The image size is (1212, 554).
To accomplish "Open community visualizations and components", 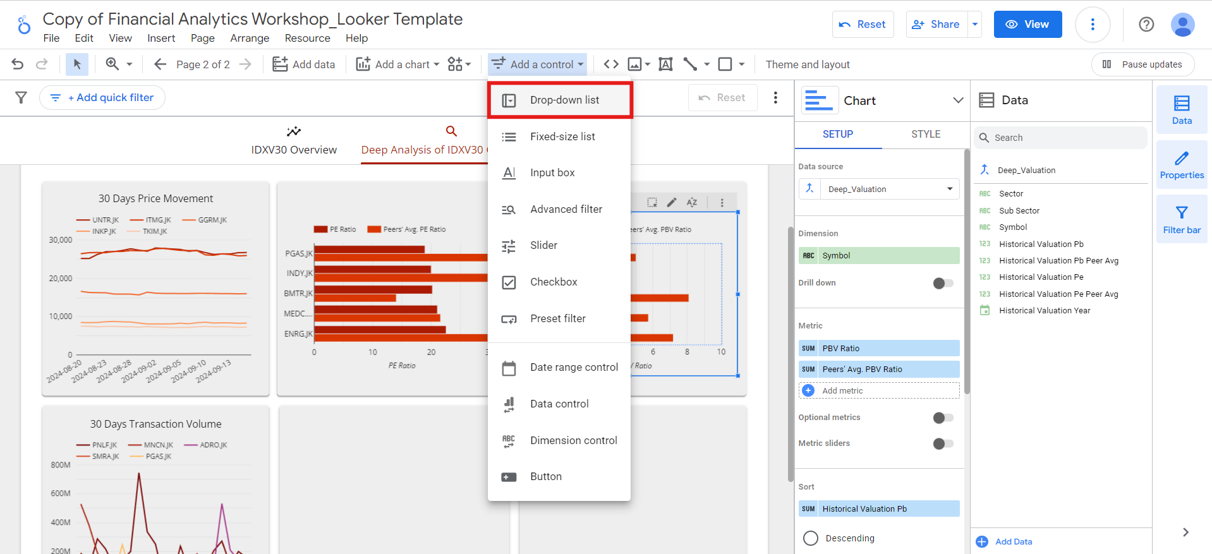I will pyautogui.click(x=459, y=64).
